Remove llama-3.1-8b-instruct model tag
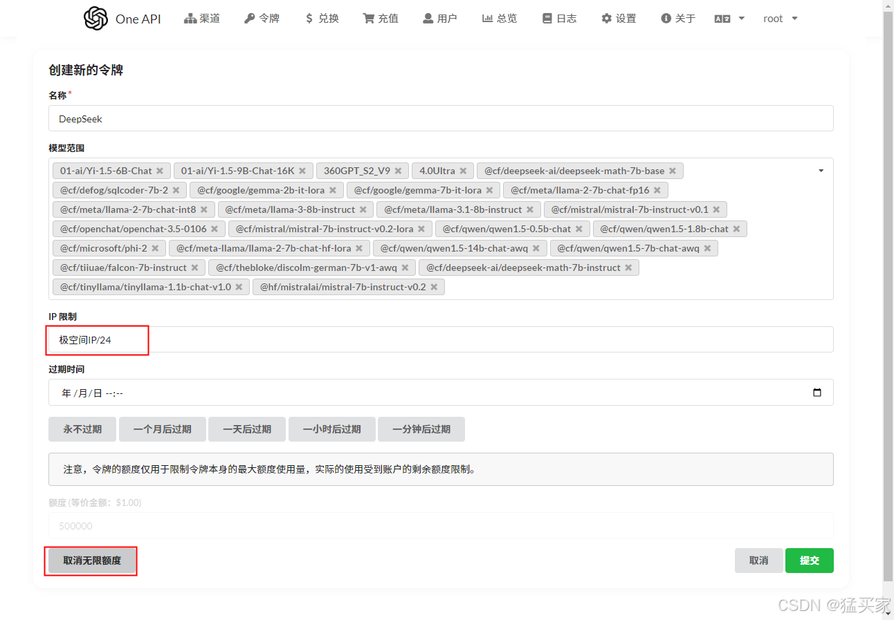This screenshot has width=894, height=620. (530, 209)
